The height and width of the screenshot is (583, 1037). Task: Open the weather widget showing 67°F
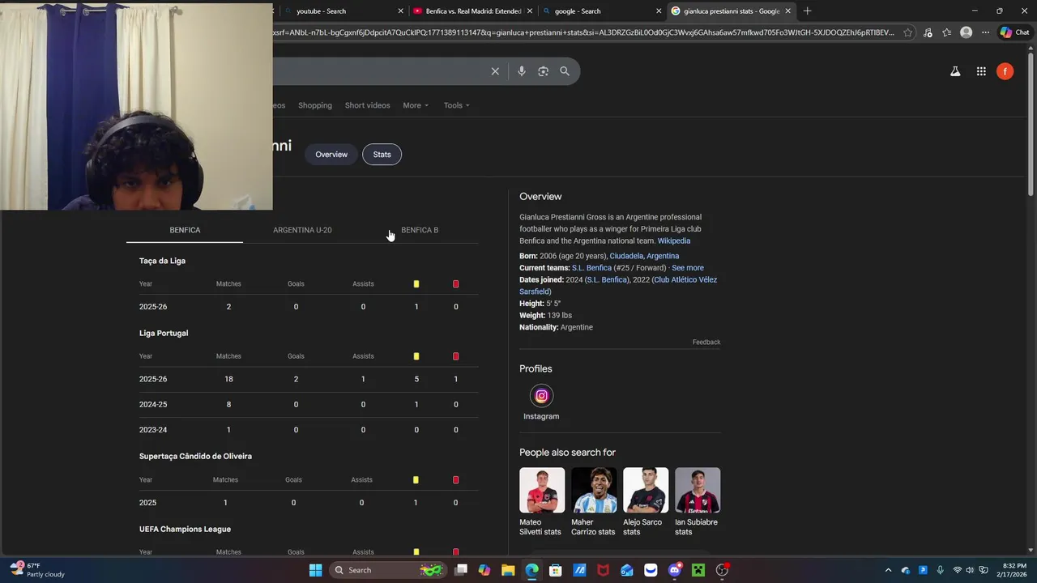tap(37, 570)
